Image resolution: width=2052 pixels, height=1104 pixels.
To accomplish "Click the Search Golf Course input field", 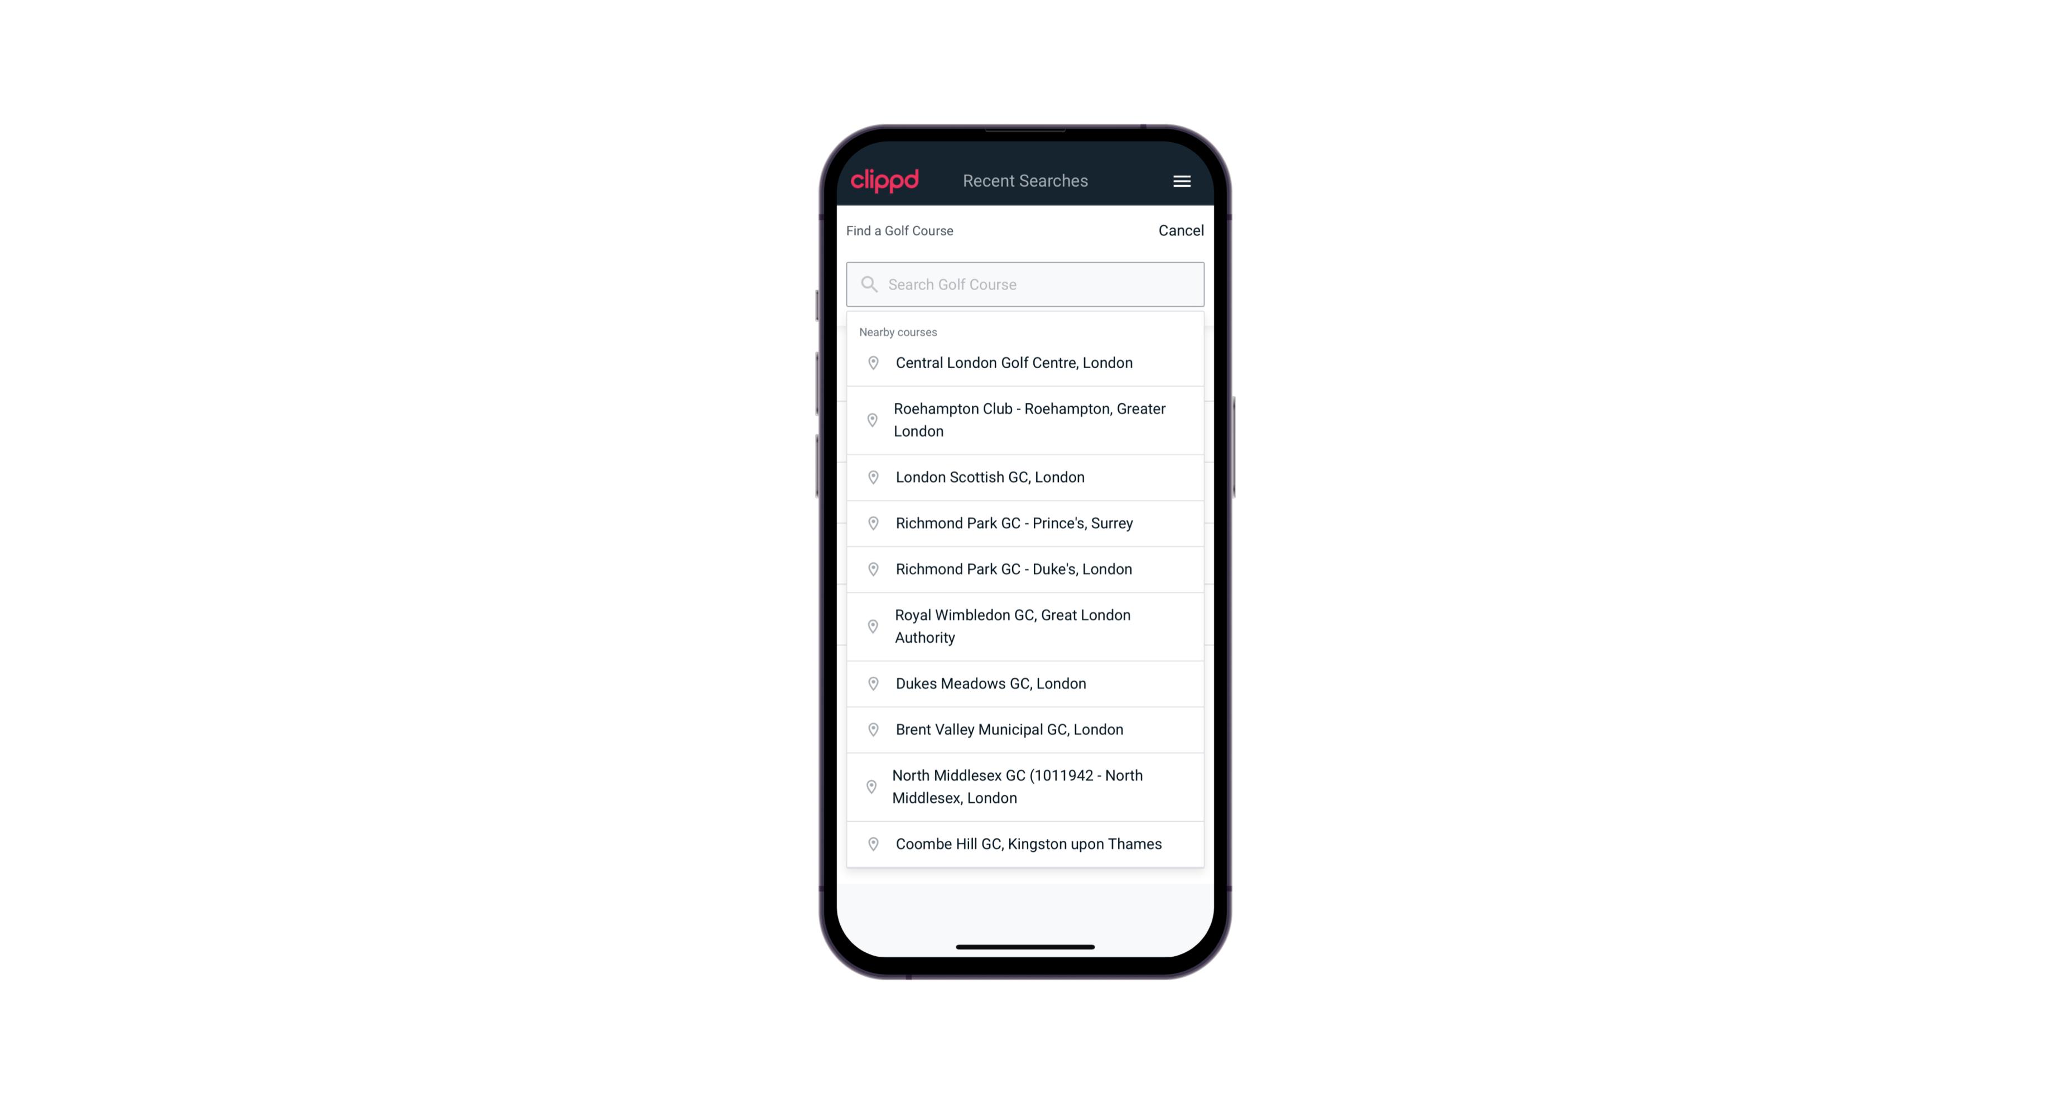I will pyautogui.click(x=1026, y=284).
